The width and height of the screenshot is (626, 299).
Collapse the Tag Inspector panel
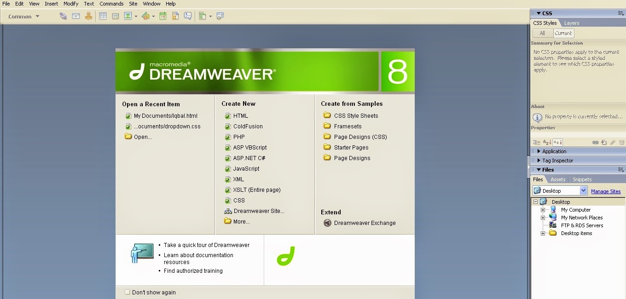coord(539,160)
